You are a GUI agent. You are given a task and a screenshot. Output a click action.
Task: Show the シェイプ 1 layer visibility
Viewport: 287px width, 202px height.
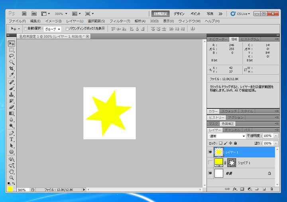click(x=210, y=163)
